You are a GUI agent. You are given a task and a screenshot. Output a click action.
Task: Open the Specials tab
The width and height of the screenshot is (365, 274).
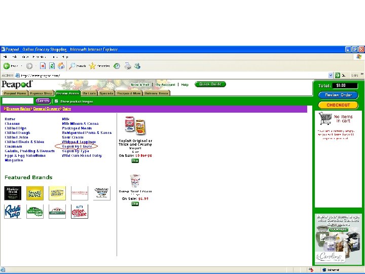coord(106,93)
